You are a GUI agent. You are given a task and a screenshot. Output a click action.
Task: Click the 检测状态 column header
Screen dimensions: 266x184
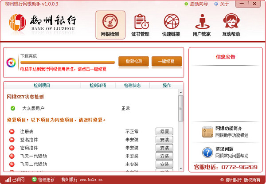132,85
